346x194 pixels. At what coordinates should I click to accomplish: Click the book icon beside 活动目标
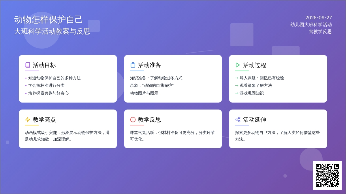coord(28,65)
